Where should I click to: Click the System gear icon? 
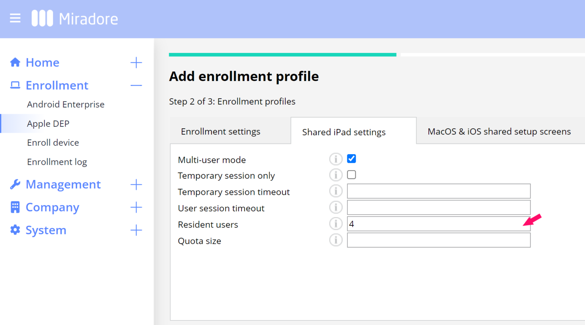pos(15,229)
